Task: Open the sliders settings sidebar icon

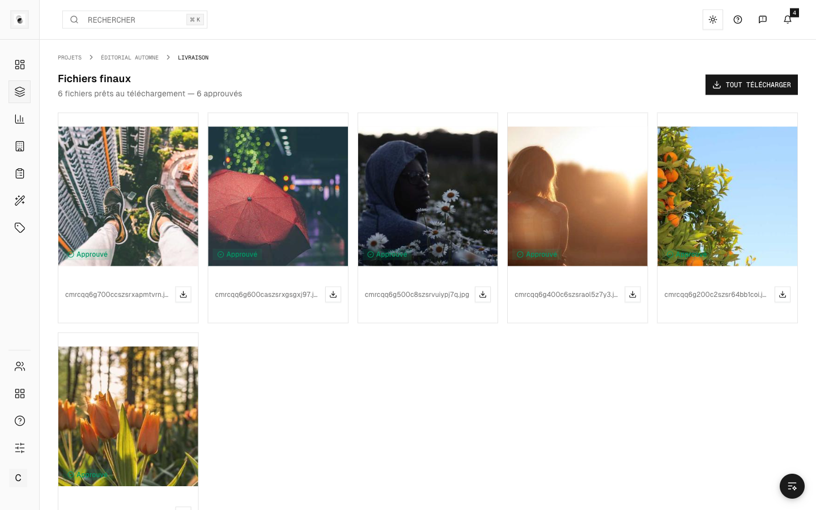Action: click(x=20, y=448)
